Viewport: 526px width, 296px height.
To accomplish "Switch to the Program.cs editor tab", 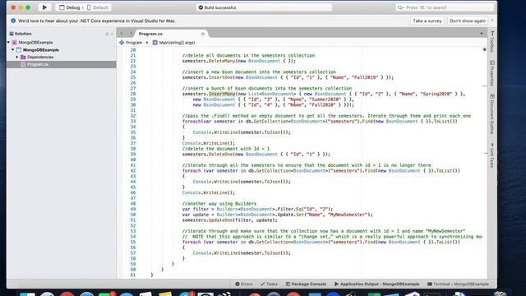I will pos(150,34).
